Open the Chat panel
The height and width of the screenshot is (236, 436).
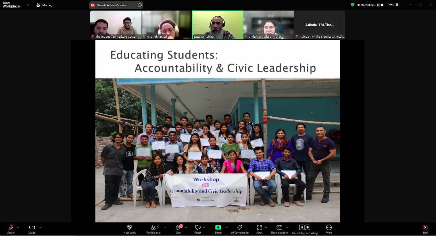coord(178,228)
